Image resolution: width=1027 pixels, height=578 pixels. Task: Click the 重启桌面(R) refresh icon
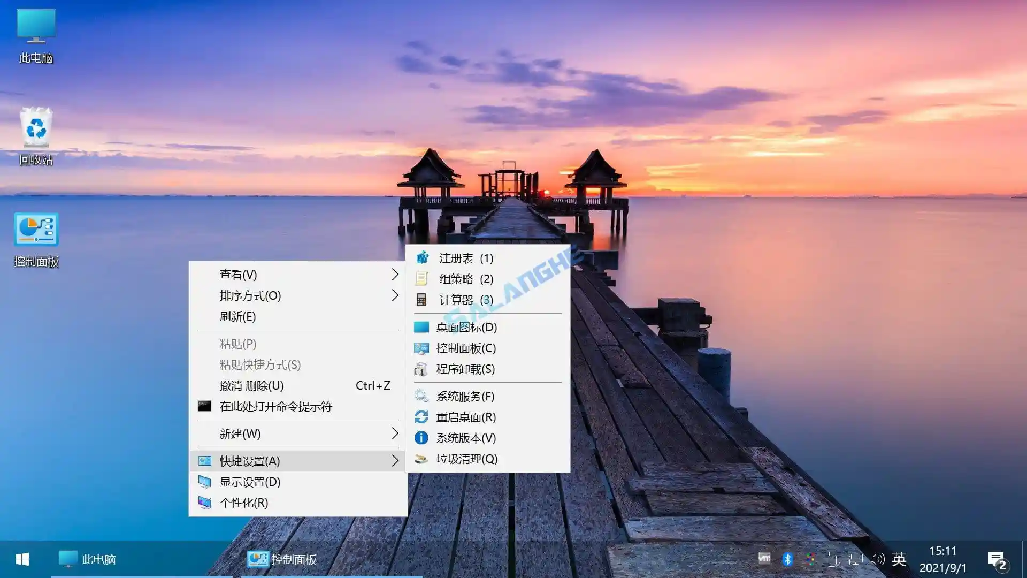[x=421, y=417]
